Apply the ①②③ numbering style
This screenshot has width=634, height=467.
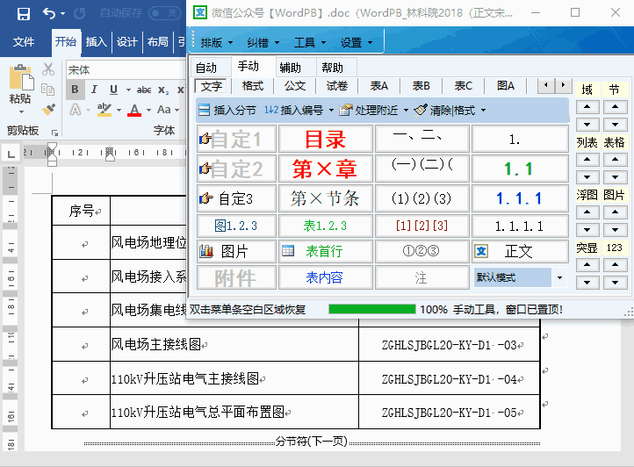click(421, 251)
